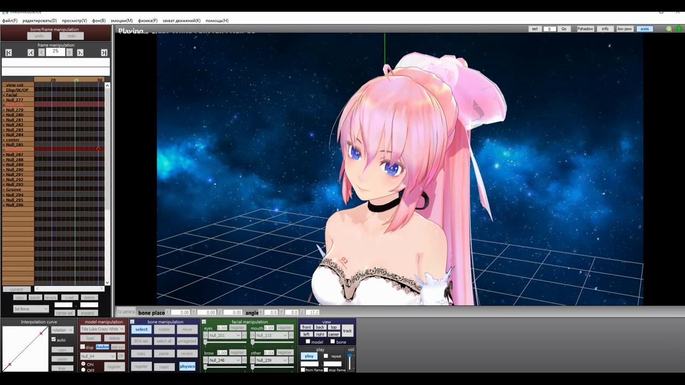This screenshot has height=385, width=685.
Task: Collapse the facial manipulation panel
Action: (x=203, y=322)
